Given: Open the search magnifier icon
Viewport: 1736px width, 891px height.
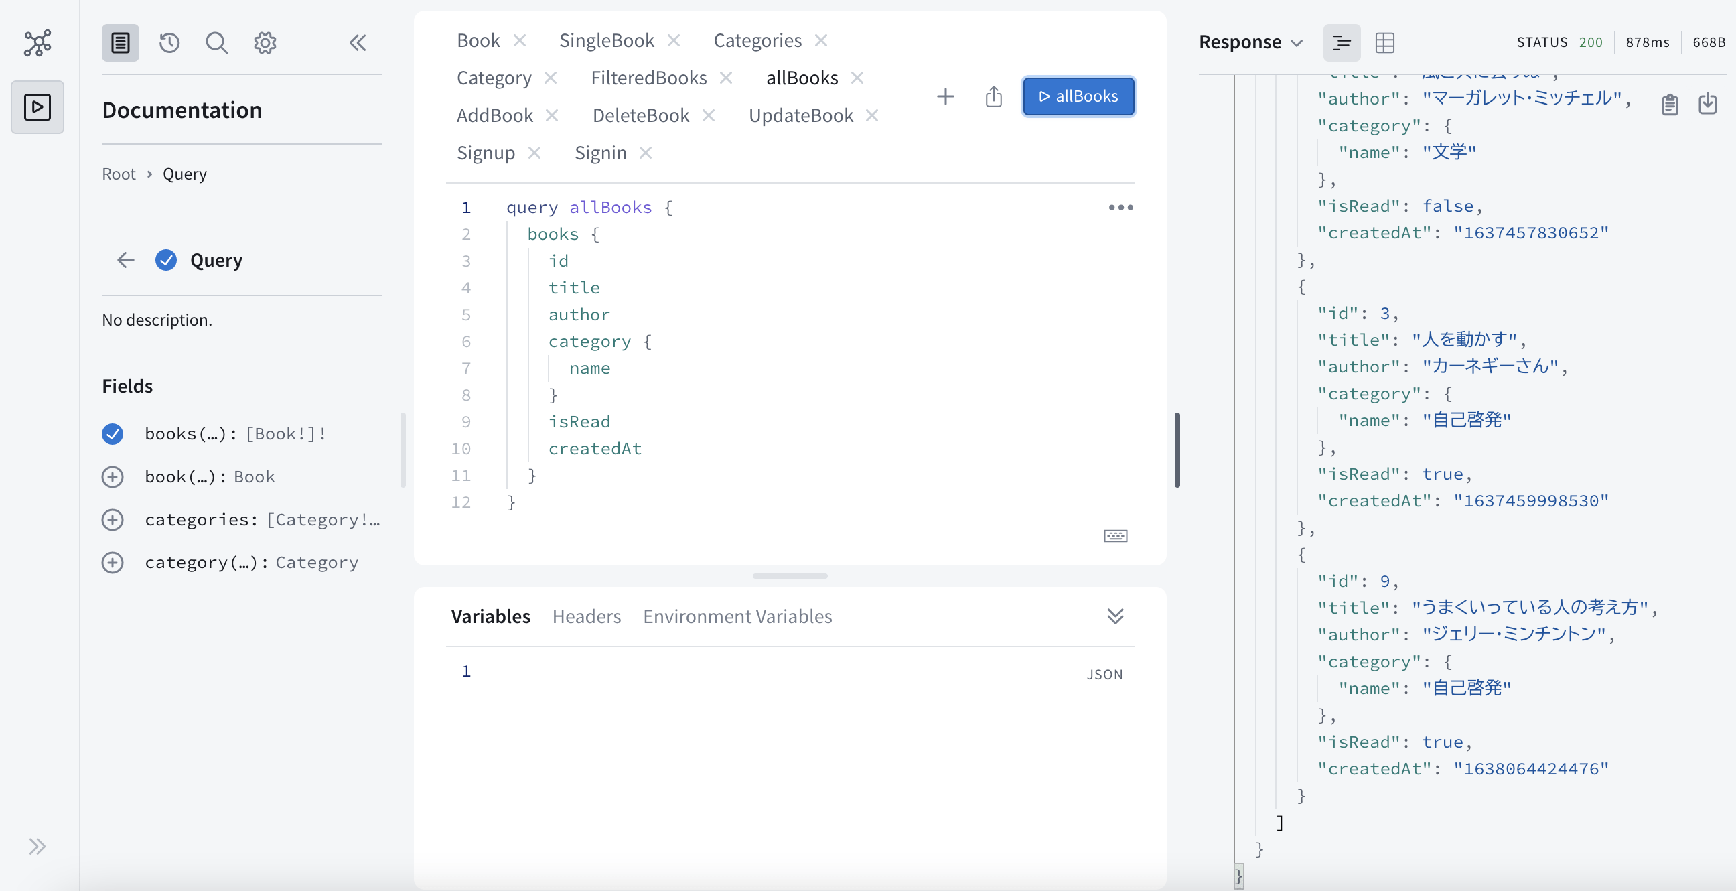Looking at the screenshot, I should (216, 42).
